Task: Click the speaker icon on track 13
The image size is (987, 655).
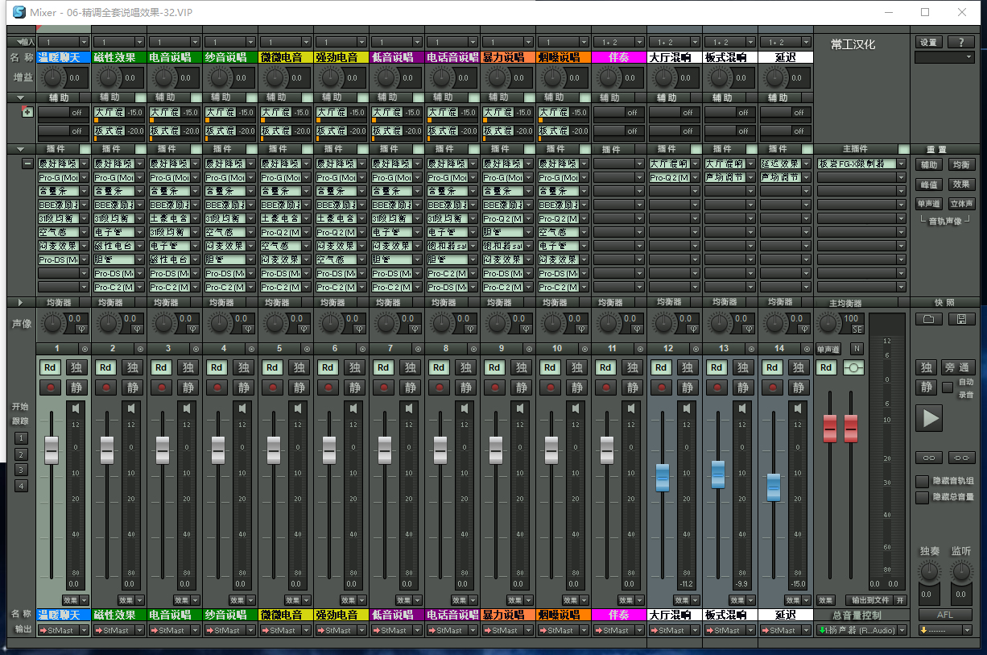Action: point(742,408)
